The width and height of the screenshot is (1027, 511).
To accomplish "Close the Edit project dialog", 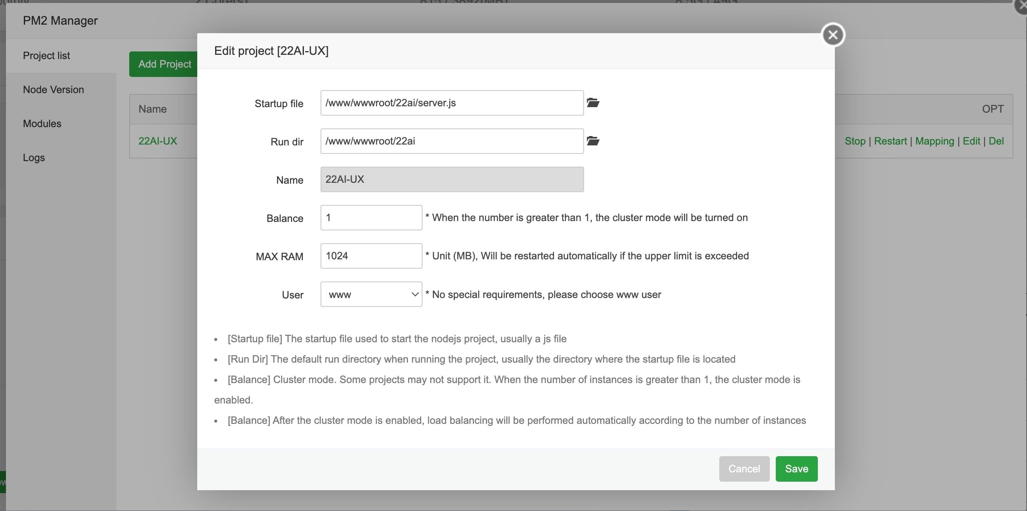I will (833, 35).
